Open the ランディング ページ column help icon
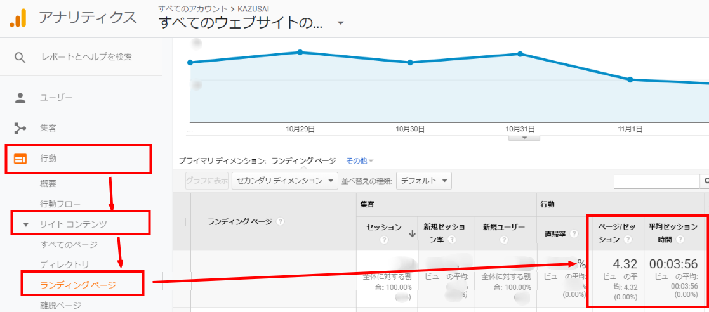The image size is (709, 312). (x=281, y=222)
